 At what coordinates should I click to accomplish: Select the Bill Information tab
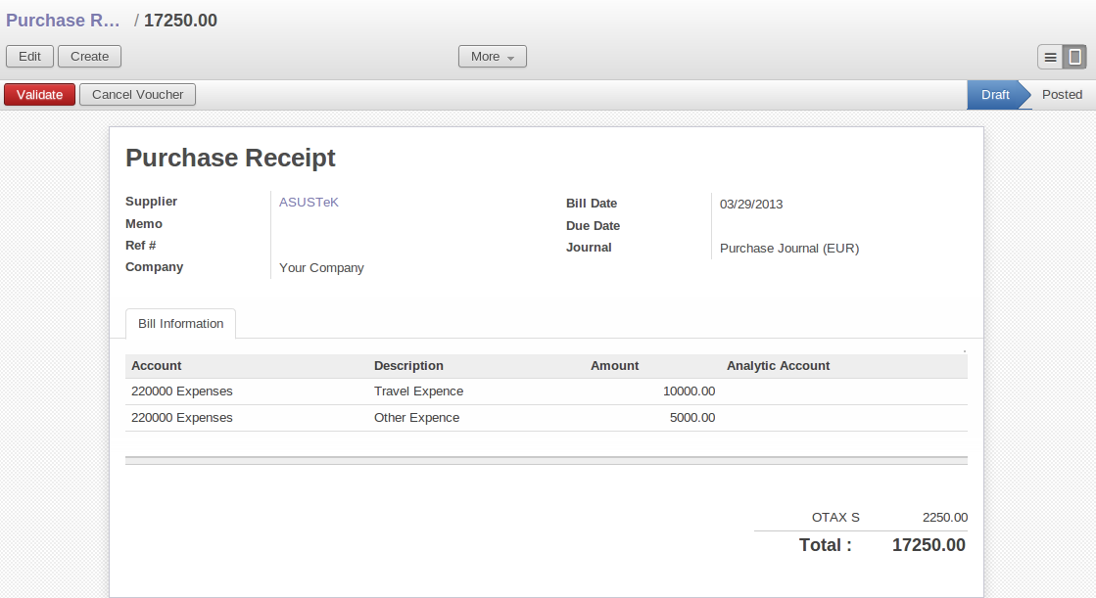coord(180,324)
